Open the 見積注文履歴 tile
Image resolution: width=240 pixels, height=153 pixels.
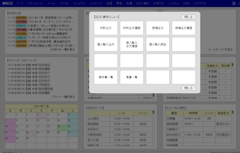click(x=184, y=28)
